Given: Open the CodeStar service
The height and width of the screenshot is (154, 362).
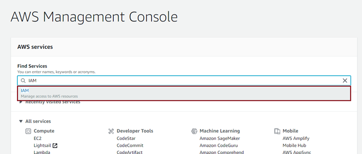Looking at the screenshot, I should [126, 139].
